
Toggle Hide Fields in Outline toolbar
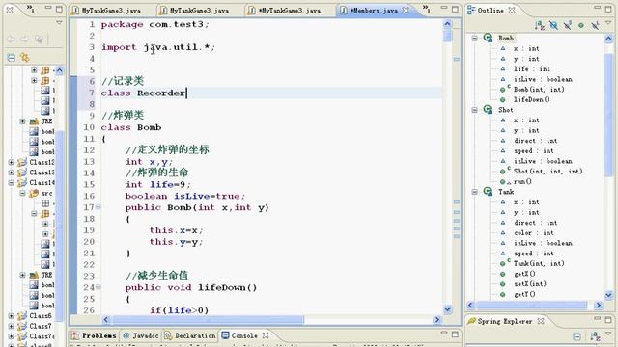pos(553,26)
